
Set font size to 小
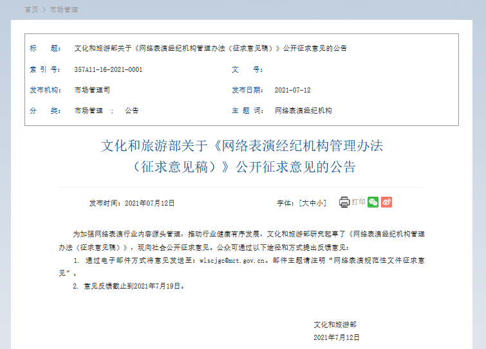tap(319, 203)
